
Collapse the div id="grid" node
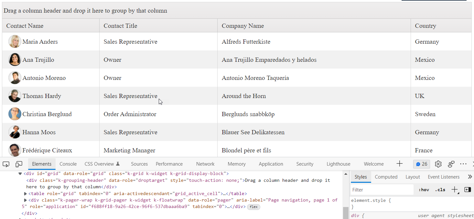pos(20,174)
